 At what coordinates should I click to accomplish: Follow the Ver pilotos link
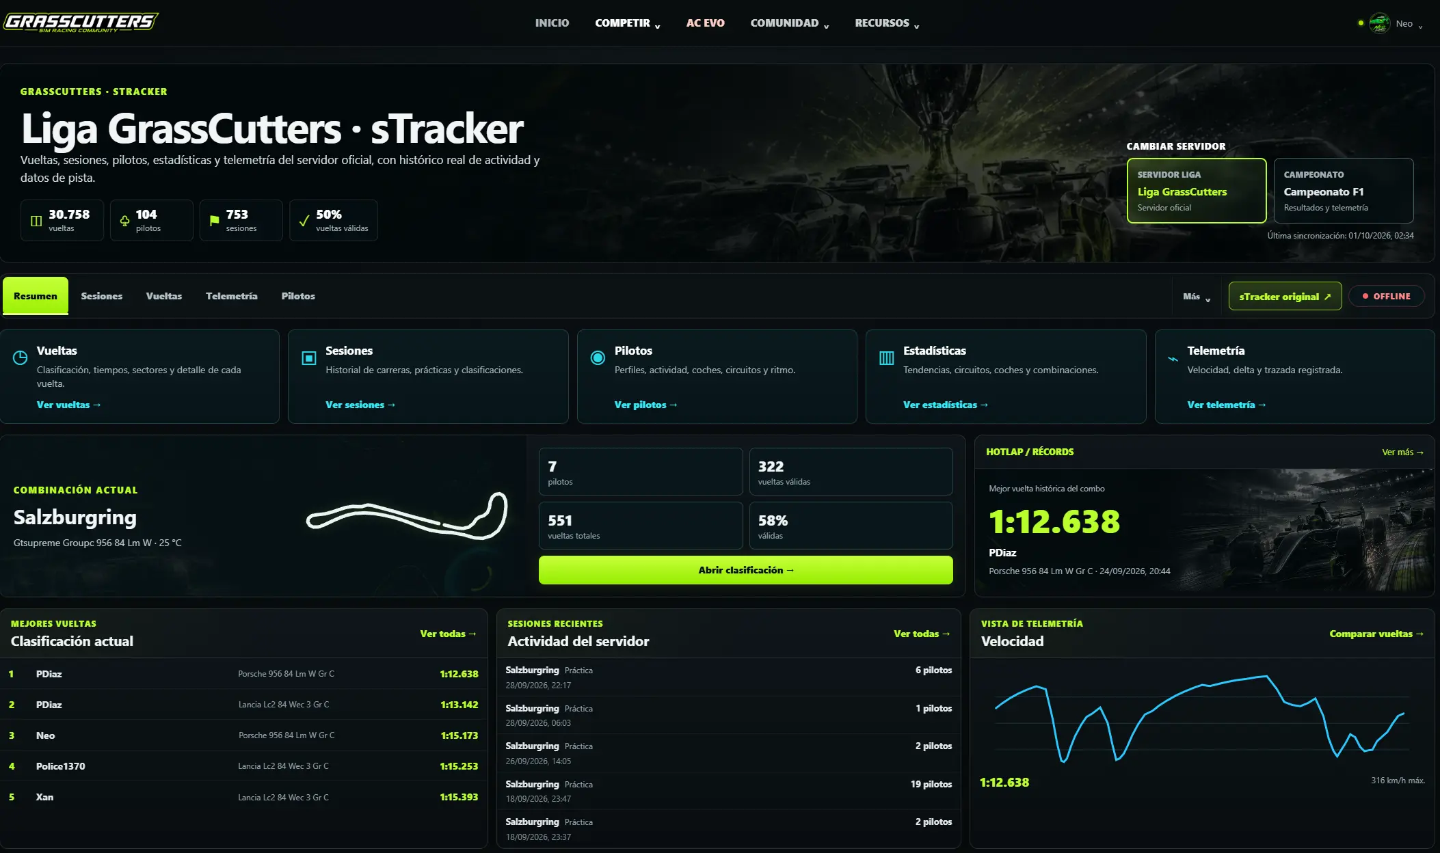[645, 405]
